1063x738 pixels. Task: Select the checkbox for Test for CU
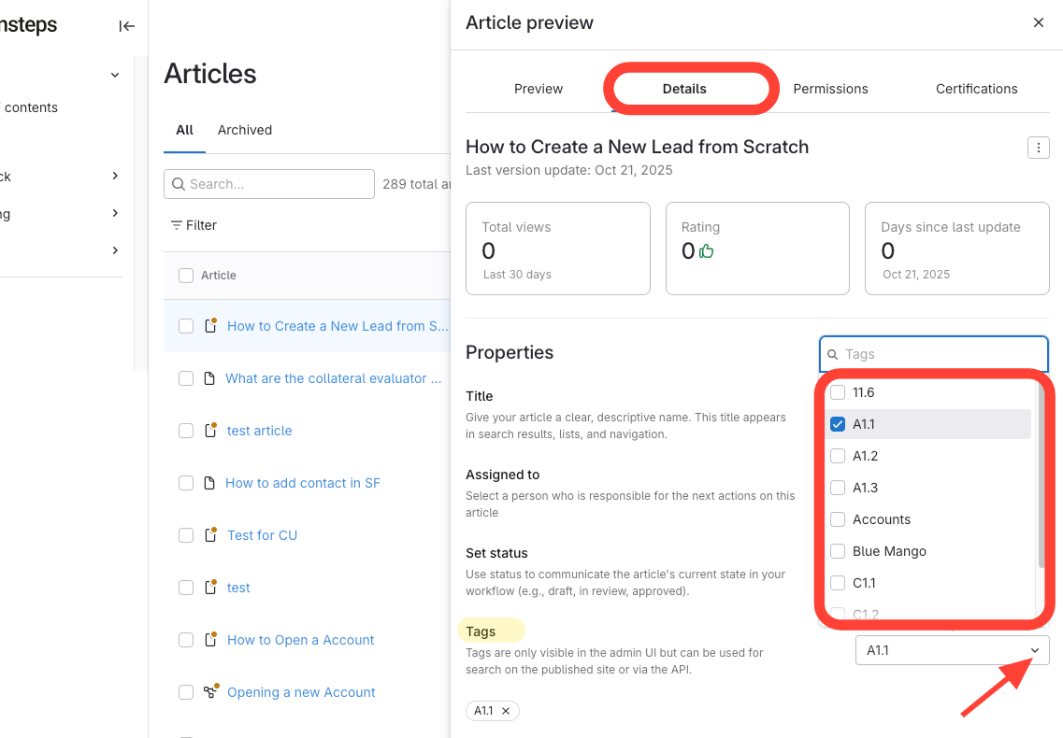186,535
